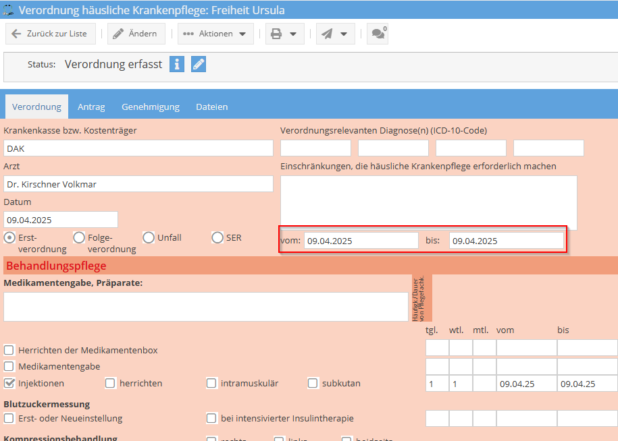The image size is (618, 441).
Task: Tick the subkutan checkbox
Action: point(313,383)
